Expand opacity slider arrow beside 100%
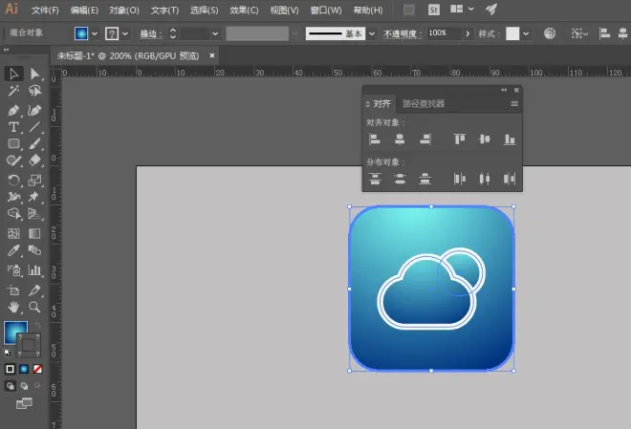This screenshot has width=631, height=429. pyautogui.click(x=468, y=33)
